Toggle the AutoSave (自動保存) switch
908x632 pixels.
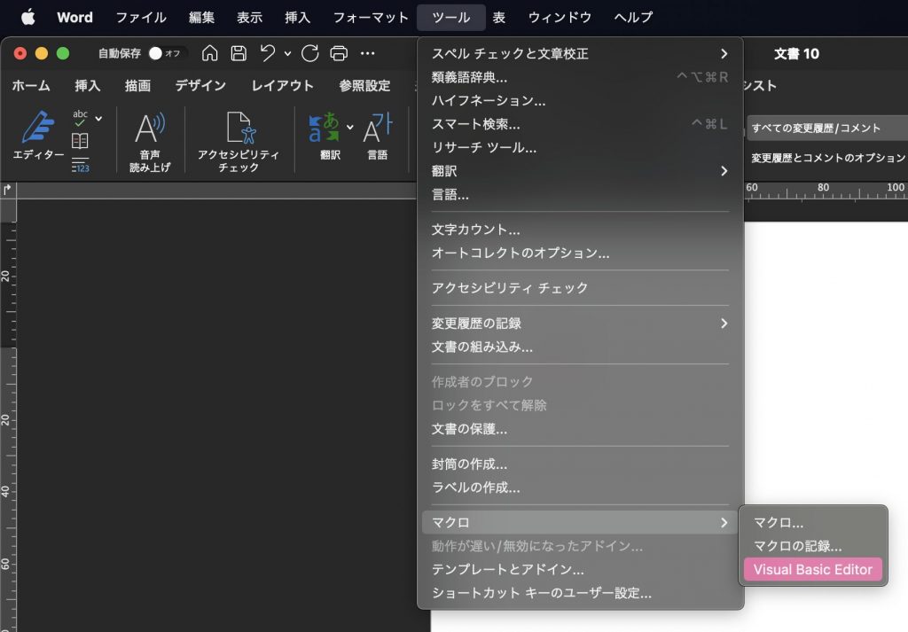pos(163,53)
